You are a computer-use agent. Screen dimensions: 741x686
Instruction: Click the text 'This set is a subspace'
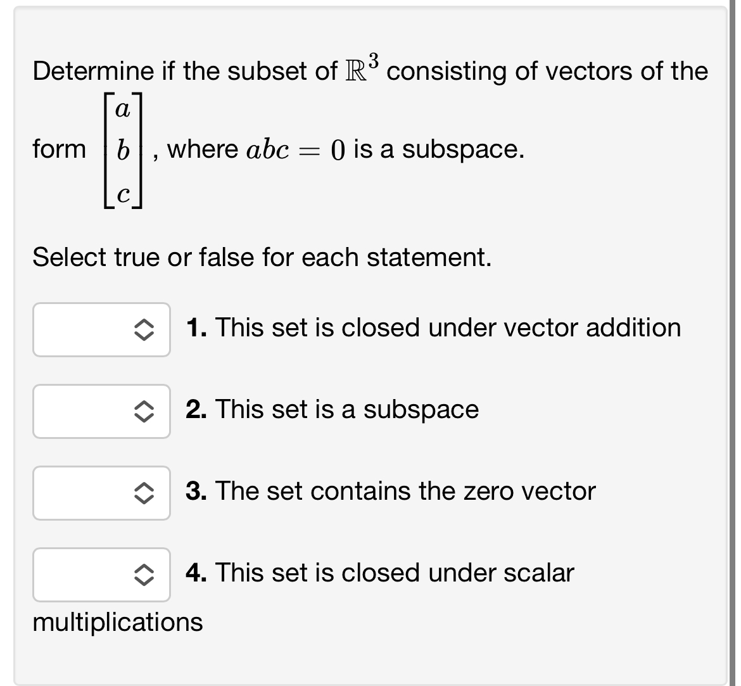point(346,409)
